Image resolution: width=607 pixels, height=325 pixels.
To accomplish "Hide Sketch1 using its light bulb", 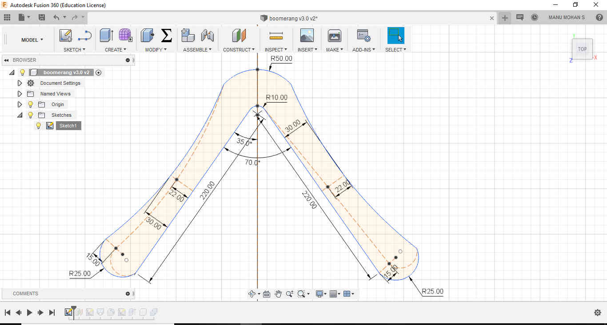I will tap(38, 126).
